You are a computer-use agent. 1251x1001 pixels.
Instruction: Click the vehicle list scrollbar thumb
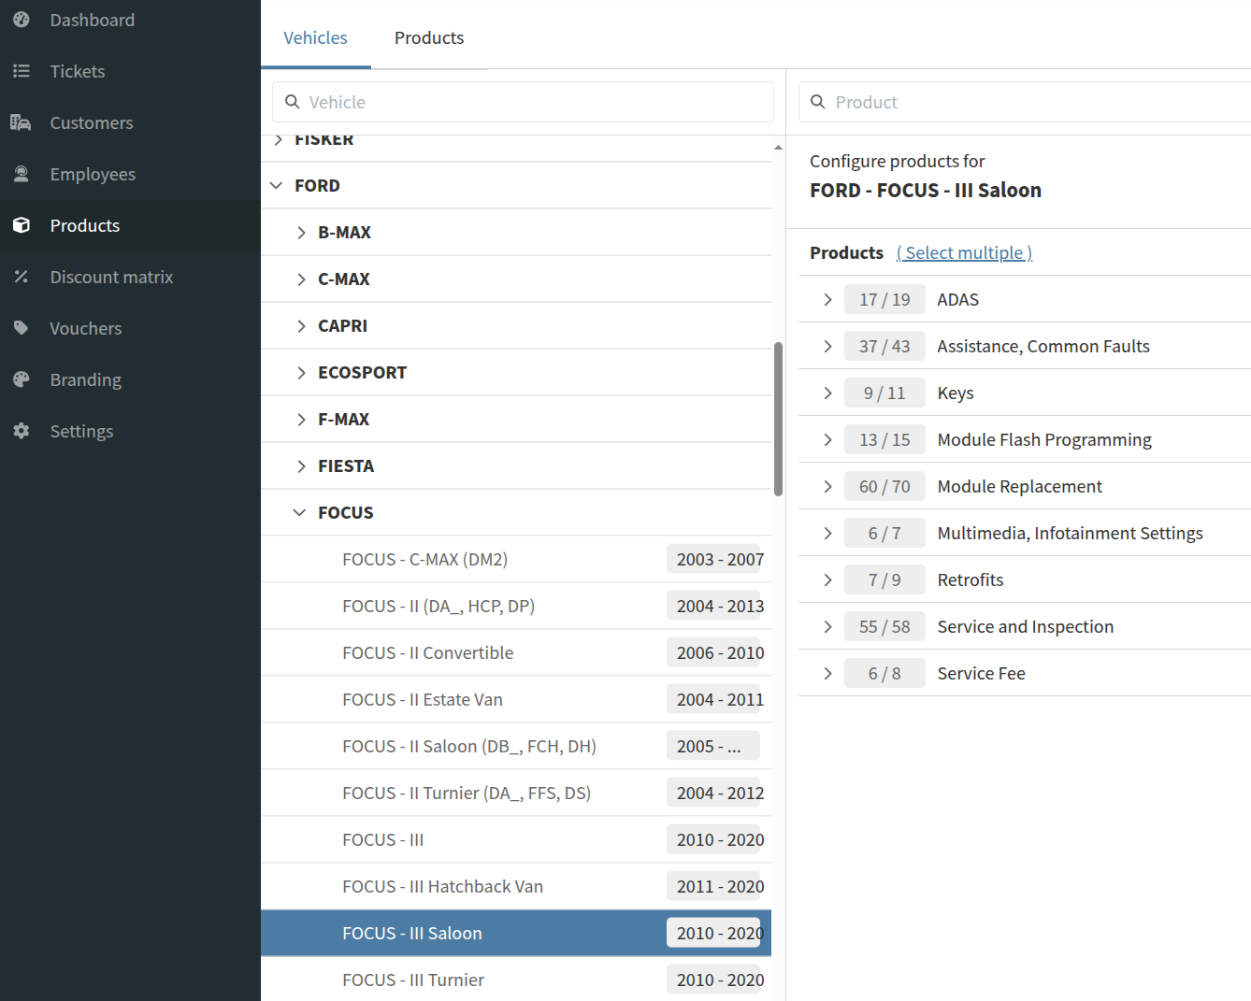778,419
